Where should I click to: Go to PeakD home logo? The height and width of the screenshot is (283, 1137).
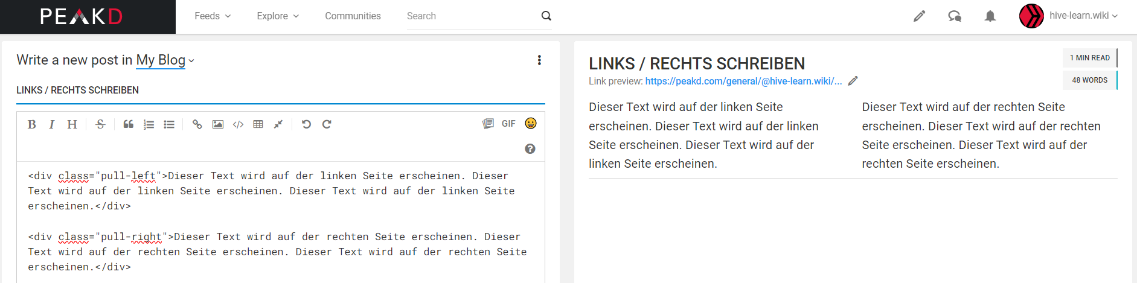click(x=82, y=16)
